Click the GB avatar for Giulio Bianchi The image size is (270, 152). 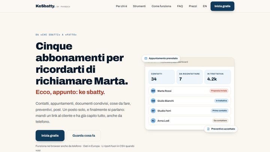(x=153, y=101)
